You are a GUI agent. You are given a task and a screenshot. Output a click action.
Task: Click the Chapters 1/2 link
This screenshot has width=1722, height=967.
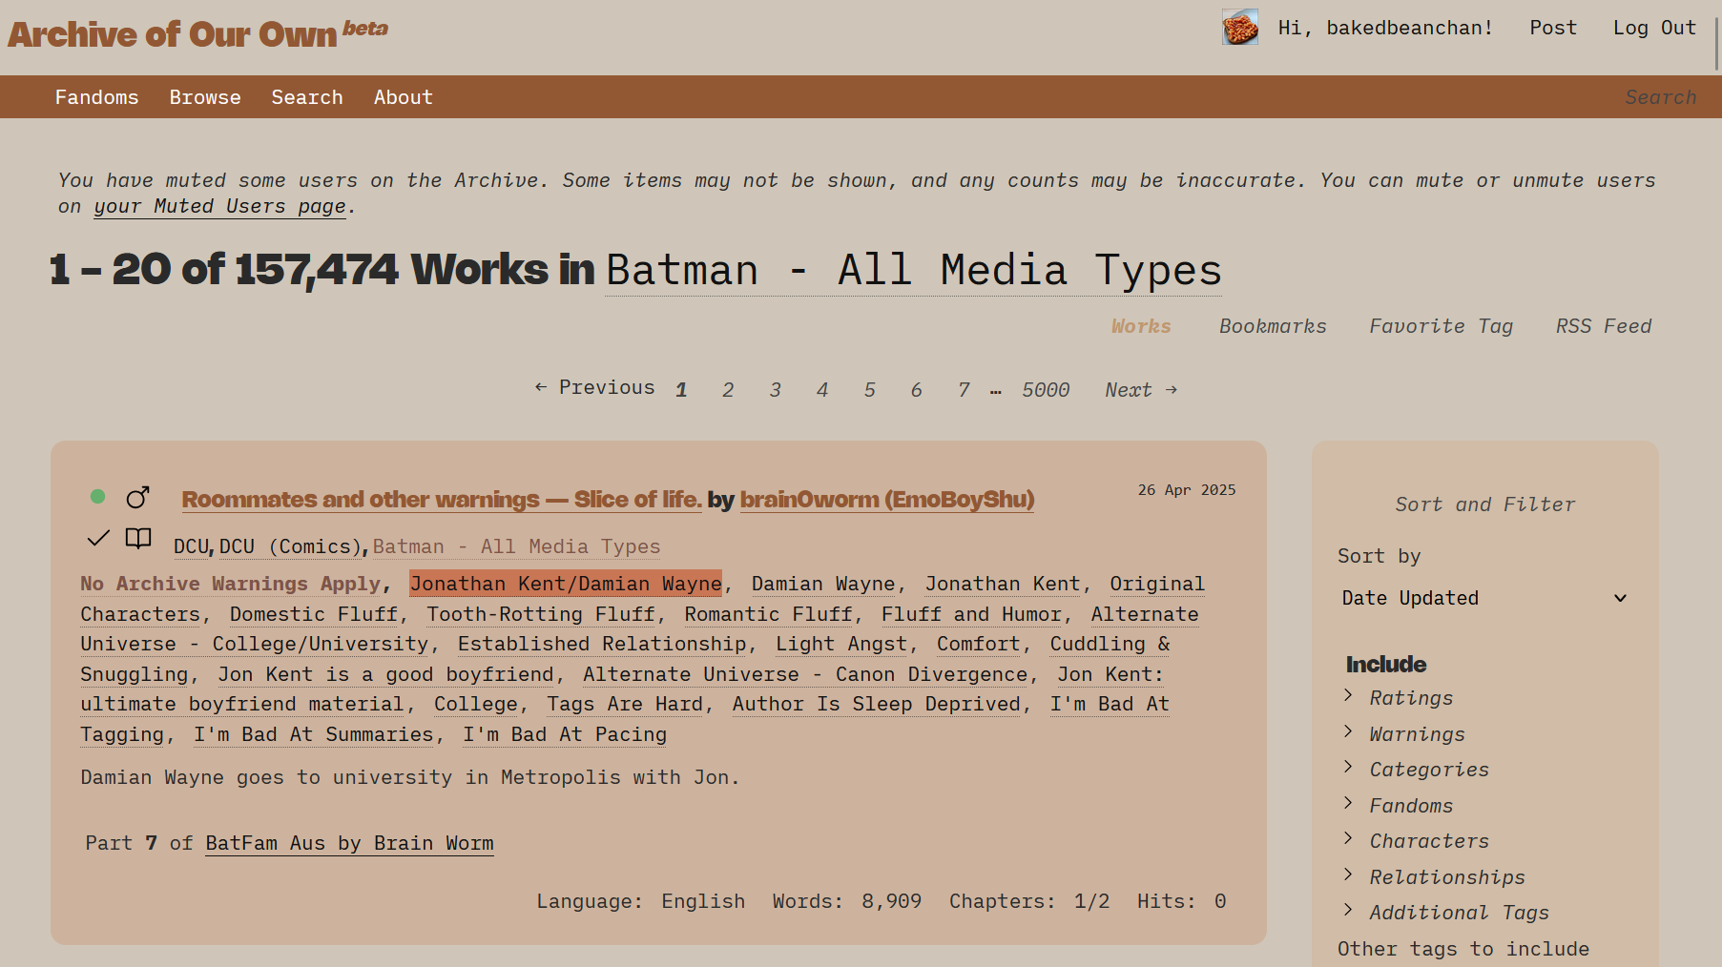pyautogui.click(x=1091, y=901)
